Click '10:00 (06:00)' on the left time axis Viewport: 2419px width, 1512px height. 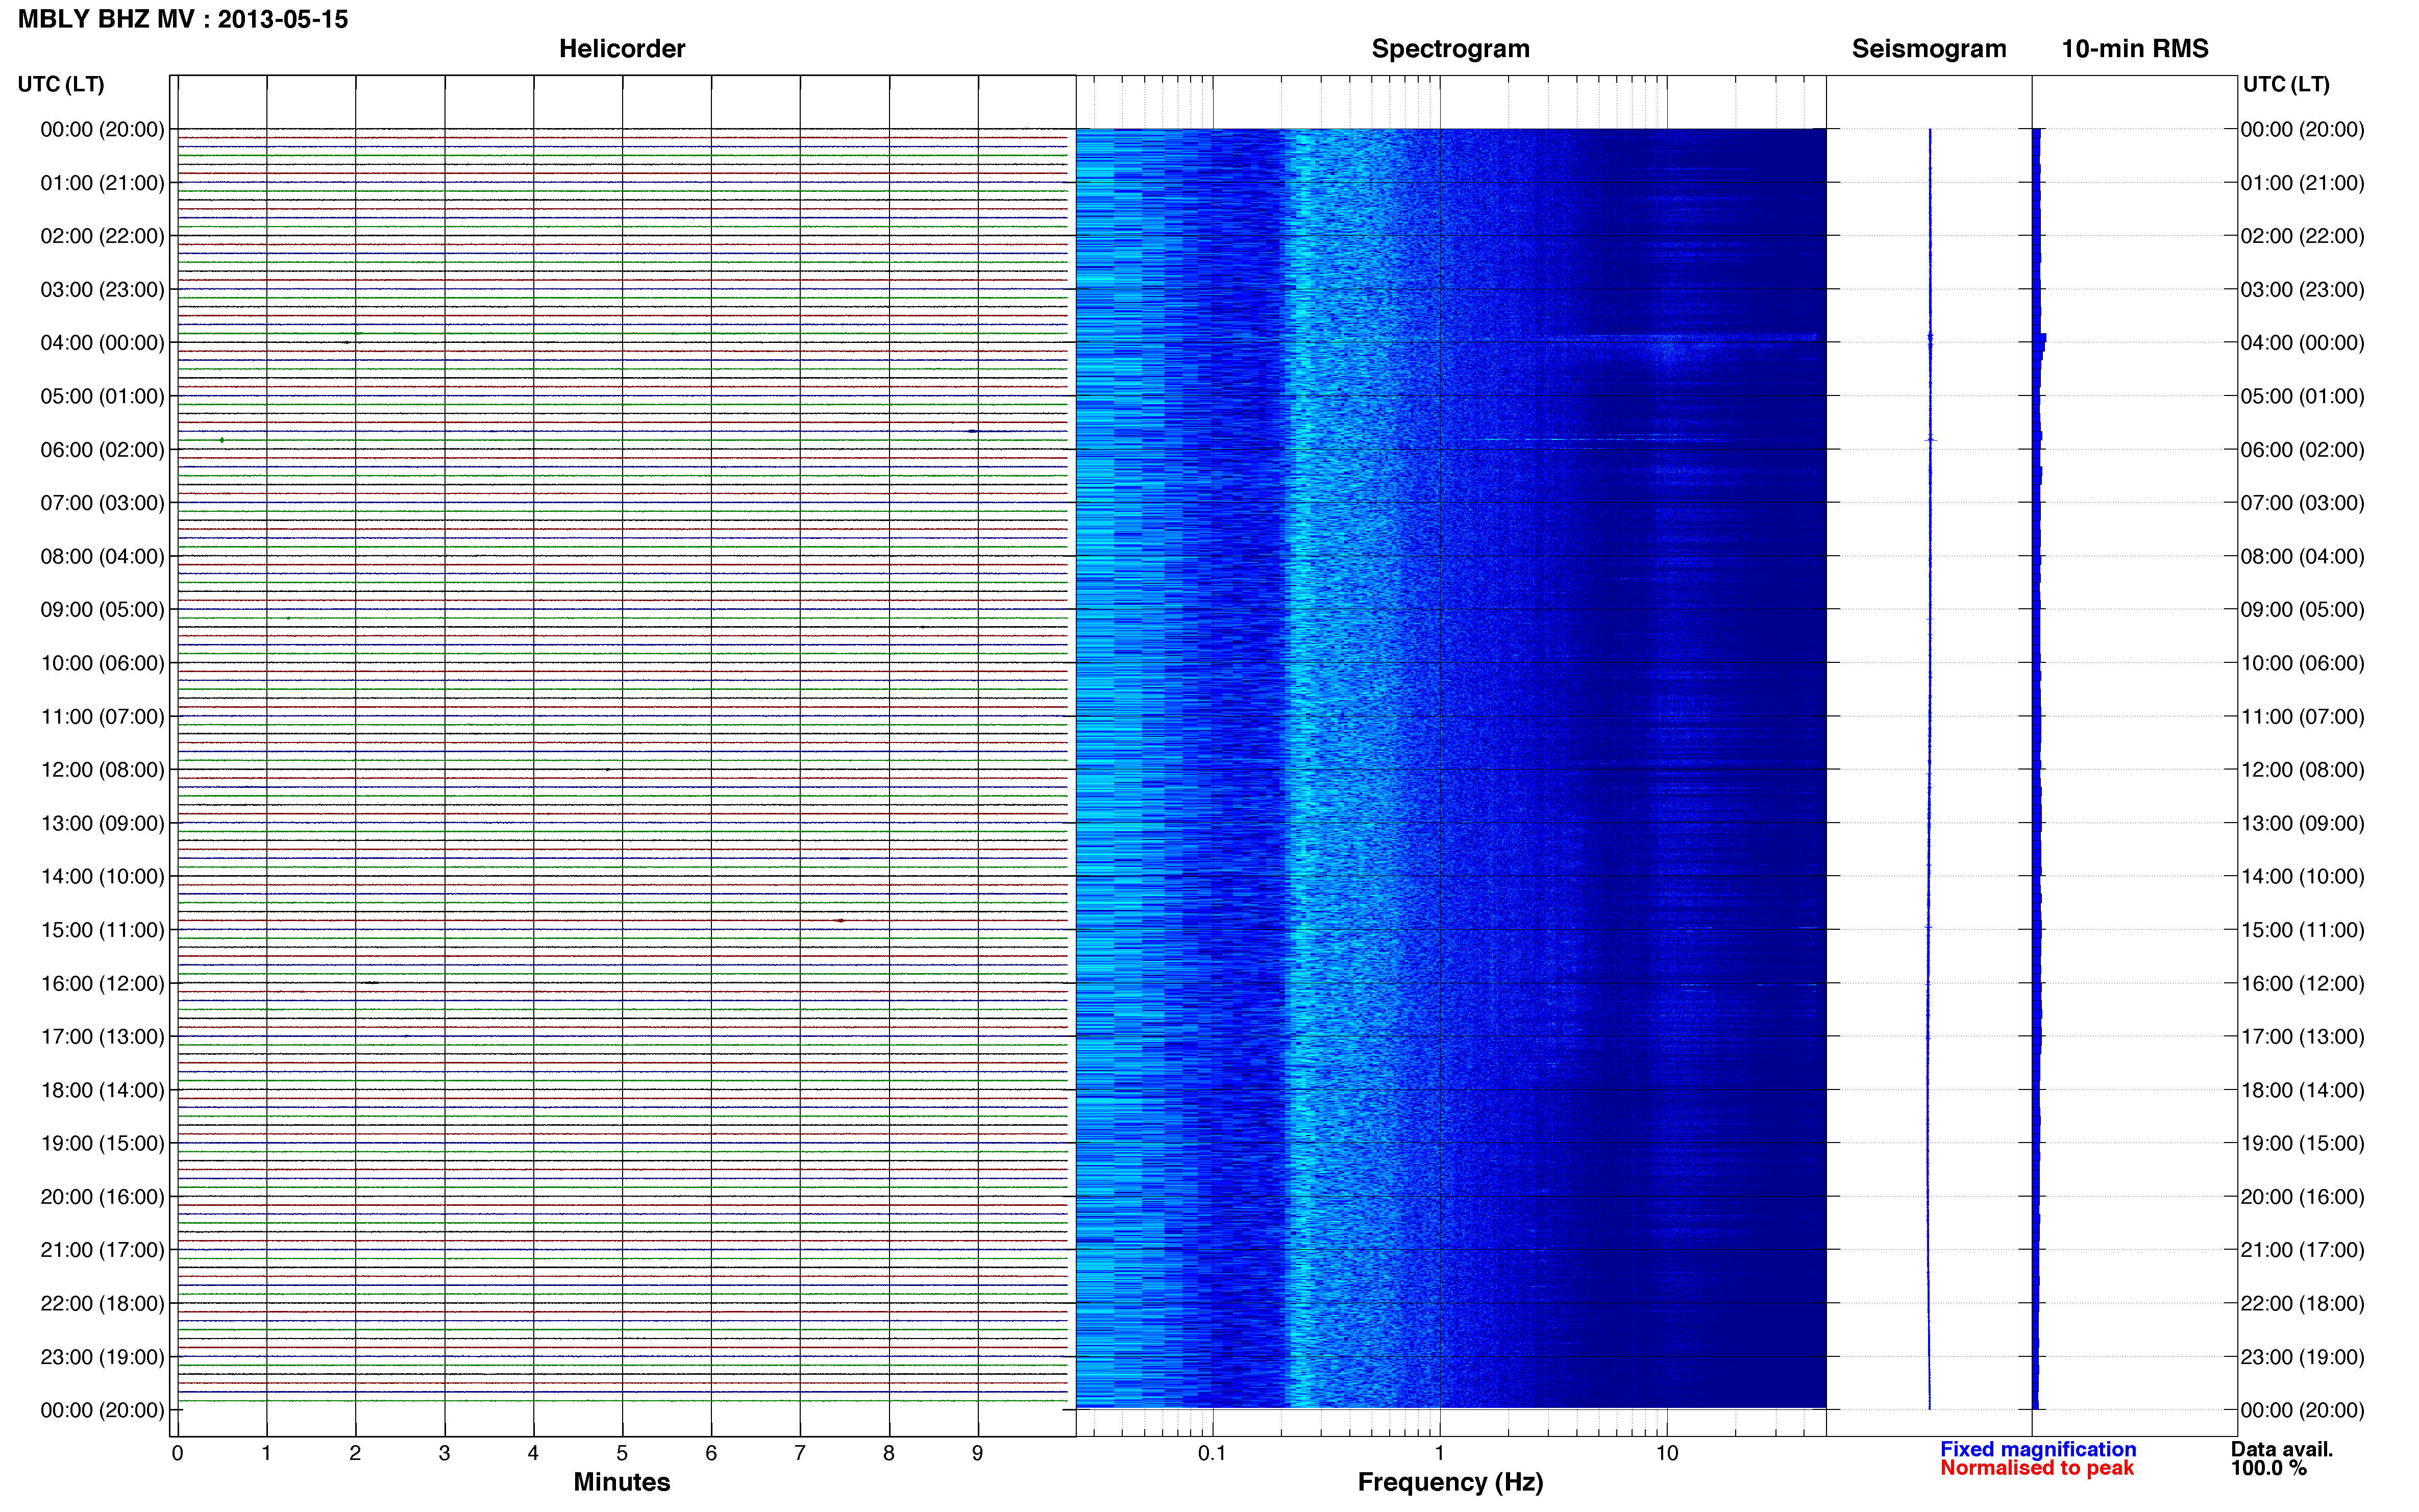tap(102, 663)
